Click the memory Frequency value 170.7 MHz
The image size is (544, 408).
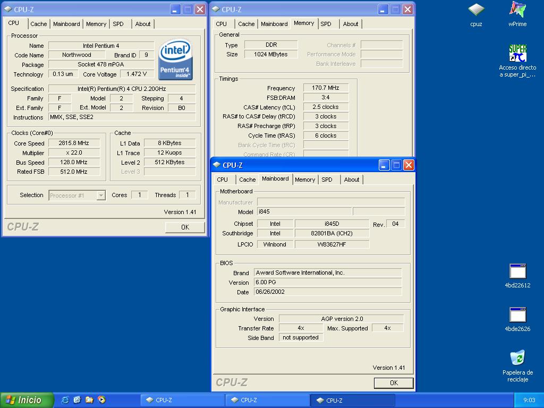tap(326, 88)
